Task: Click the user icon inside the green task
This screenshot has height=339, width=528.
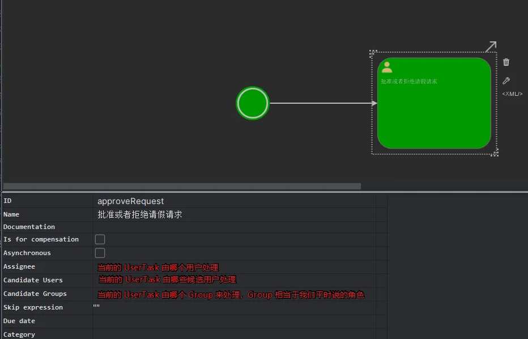Action: click(387, 67)
